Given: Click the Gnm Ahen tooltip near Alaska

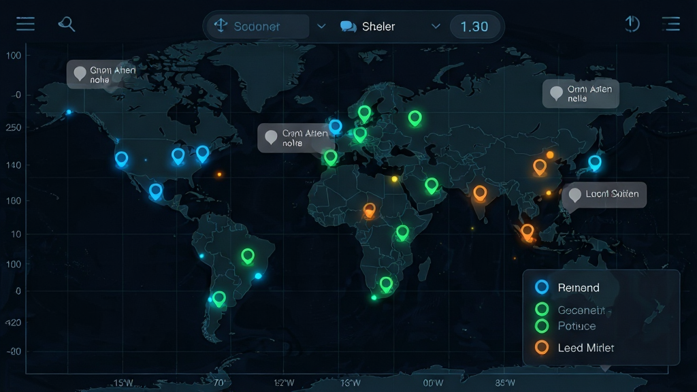Looking at the screenshot, I should click(x=101, y=74).
